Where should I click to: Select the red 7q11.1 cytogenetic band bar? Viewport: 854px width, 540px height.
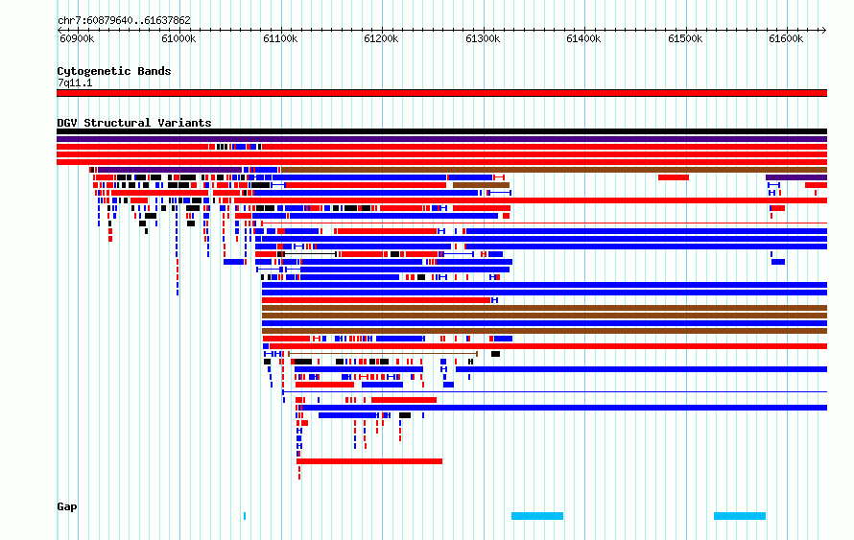tap(441, 93)
